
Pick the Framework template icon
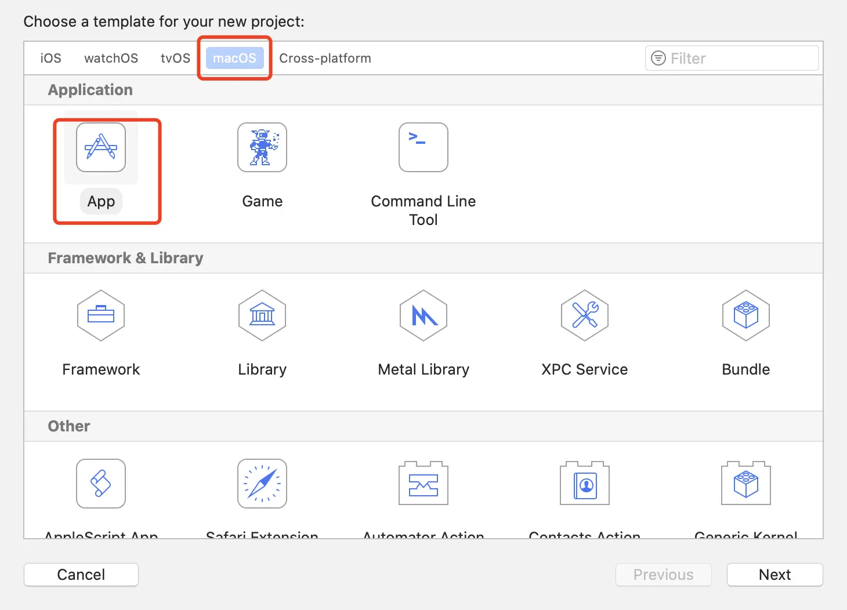(x=101, y=315)
